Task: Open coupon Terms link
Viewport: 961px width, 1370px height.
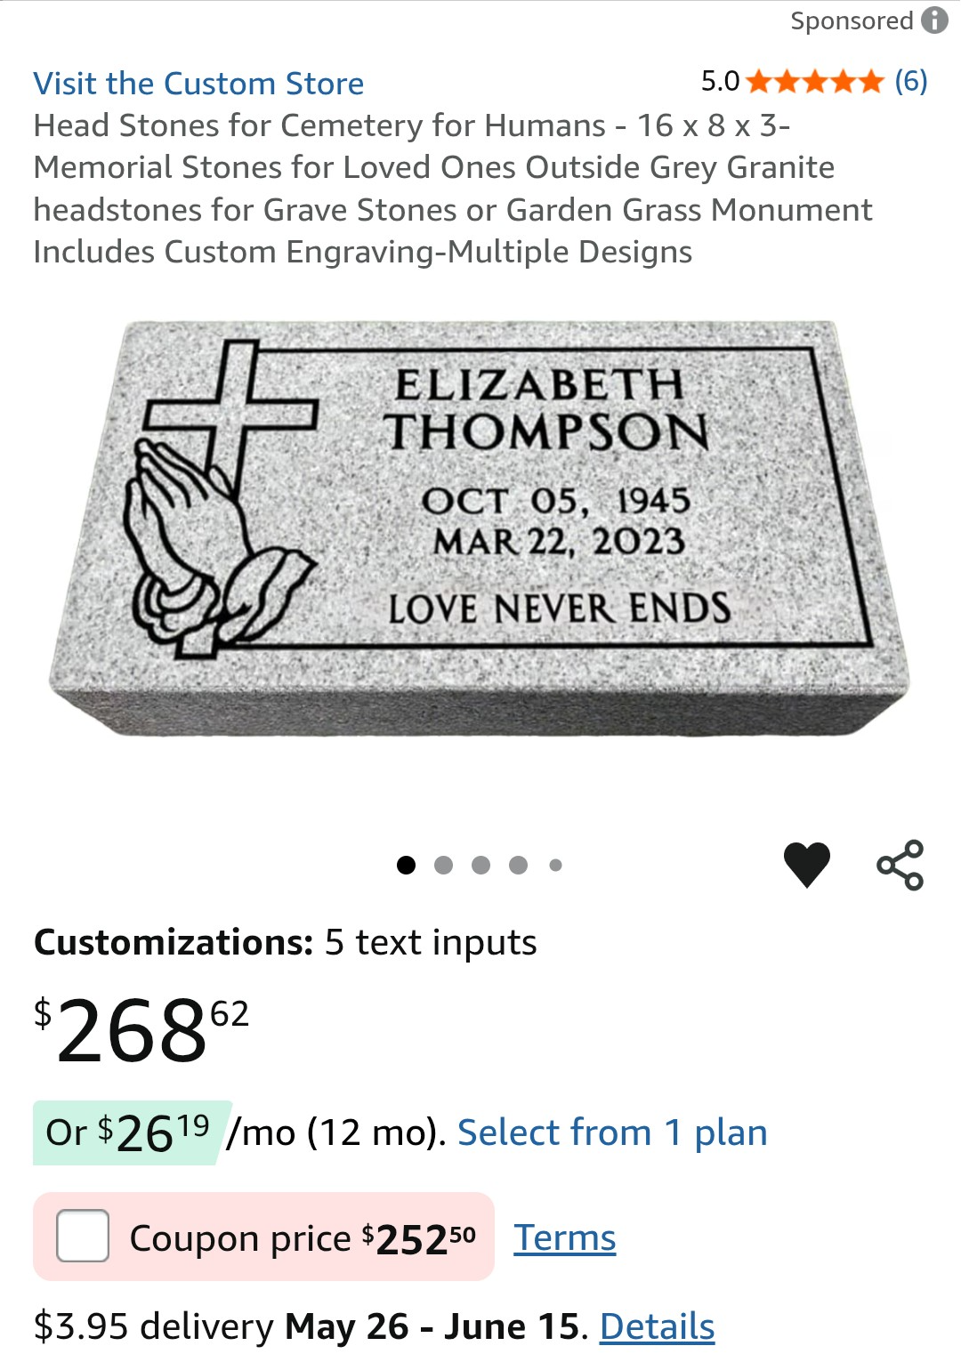Action: coord(564,1237)
